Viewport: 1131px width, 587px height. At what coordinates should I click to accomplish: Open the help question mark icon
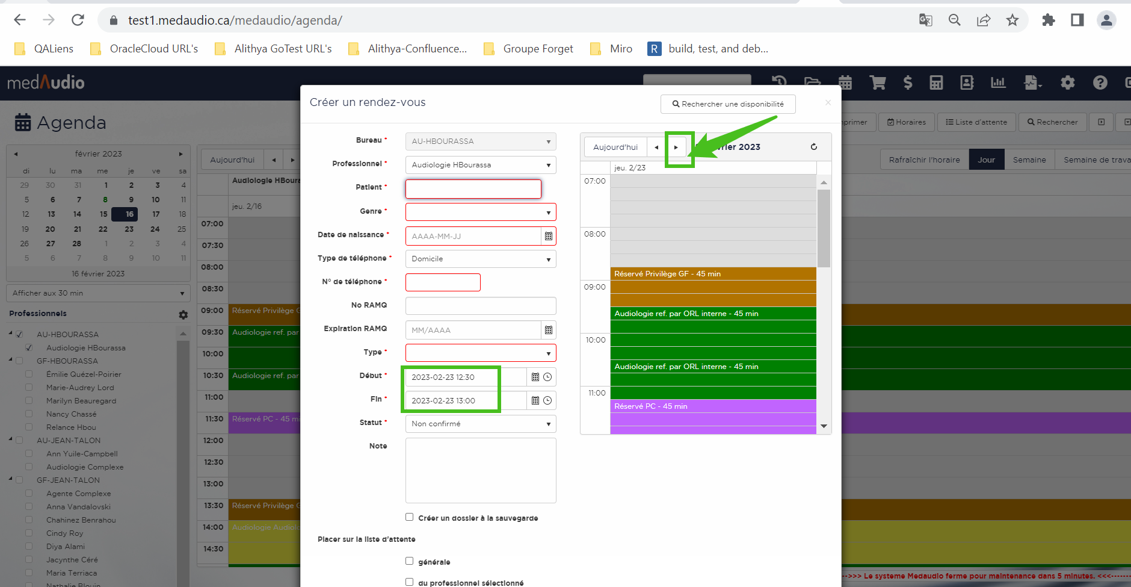click(x=1100, y=82)
